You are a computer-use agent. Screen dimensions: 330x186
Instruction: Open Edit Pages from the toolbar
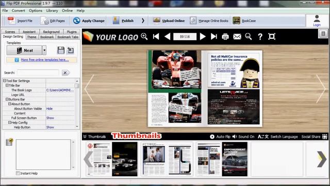click(53, 21)
